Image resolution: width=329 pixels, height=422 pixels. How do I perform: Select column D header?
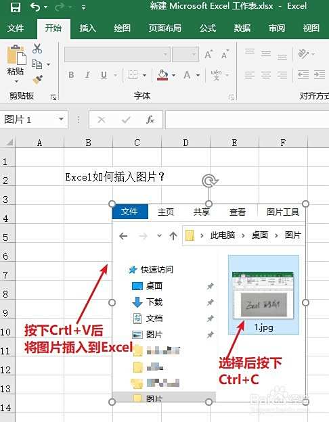(x=185, y=143)
